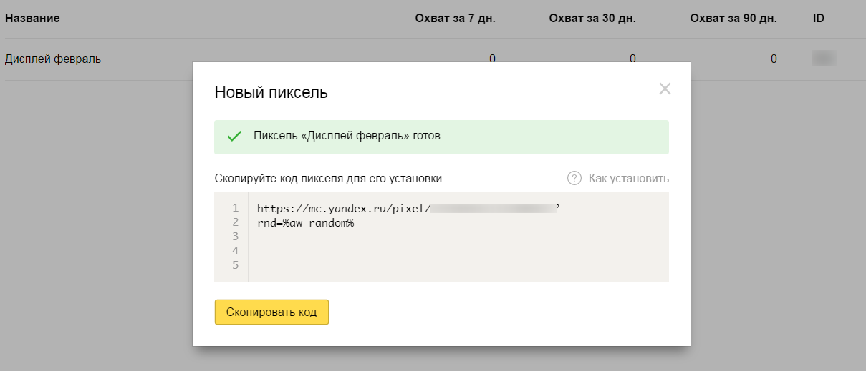The image size is (866, 371).
Task: Click the Пиксель «Дисплей февраль» готов message
Action: point(348,136)
